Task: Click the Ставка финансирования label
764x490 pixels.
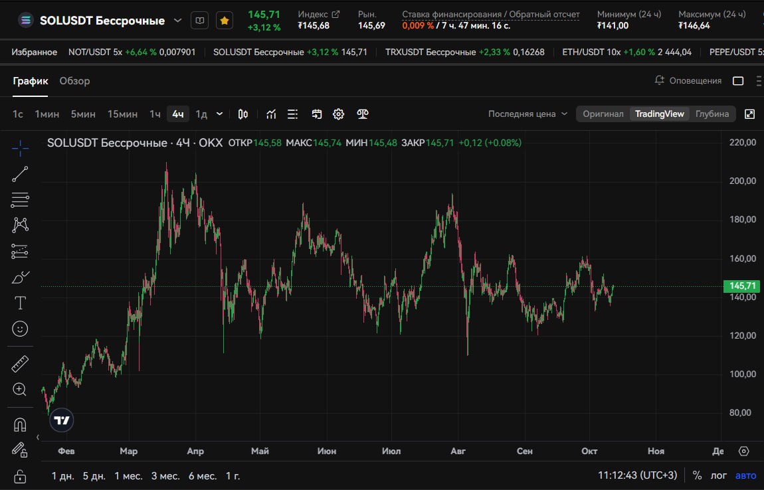Action: click(491, 14)
